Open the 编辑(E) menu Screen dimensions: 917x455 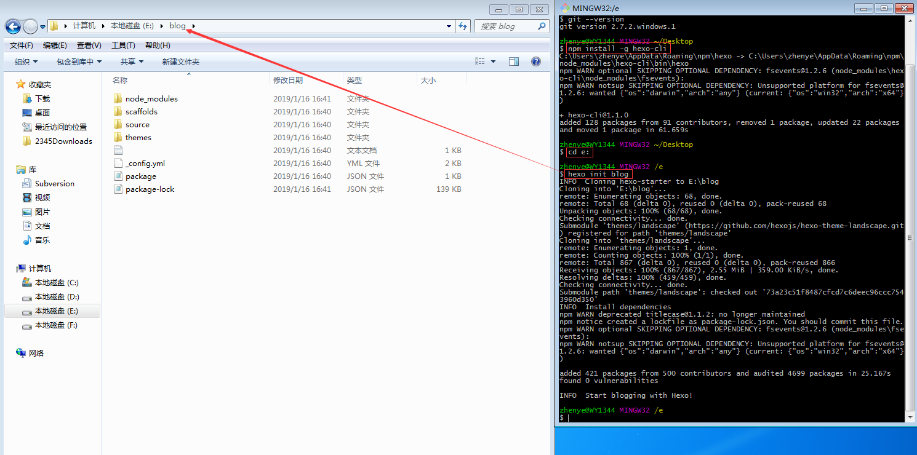click(55, 45)
